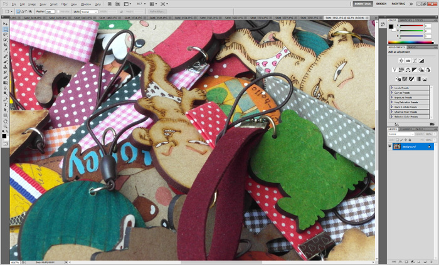This screenshot has width=439, height=265.
Task: Launch Bridge from the application bar
Action: [110, 4]
